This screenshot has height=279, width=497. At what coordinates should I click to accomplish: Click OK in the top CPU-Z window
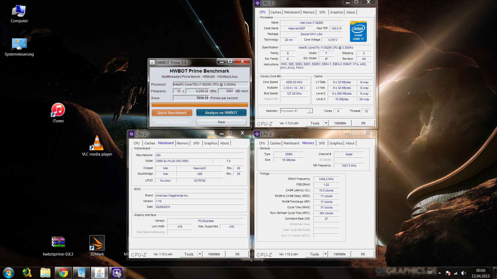click(363, 123)
